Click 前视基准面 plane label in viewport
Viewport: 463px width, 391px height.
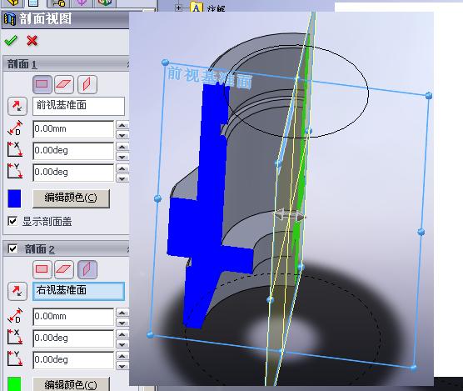click(x=210, y=78)
